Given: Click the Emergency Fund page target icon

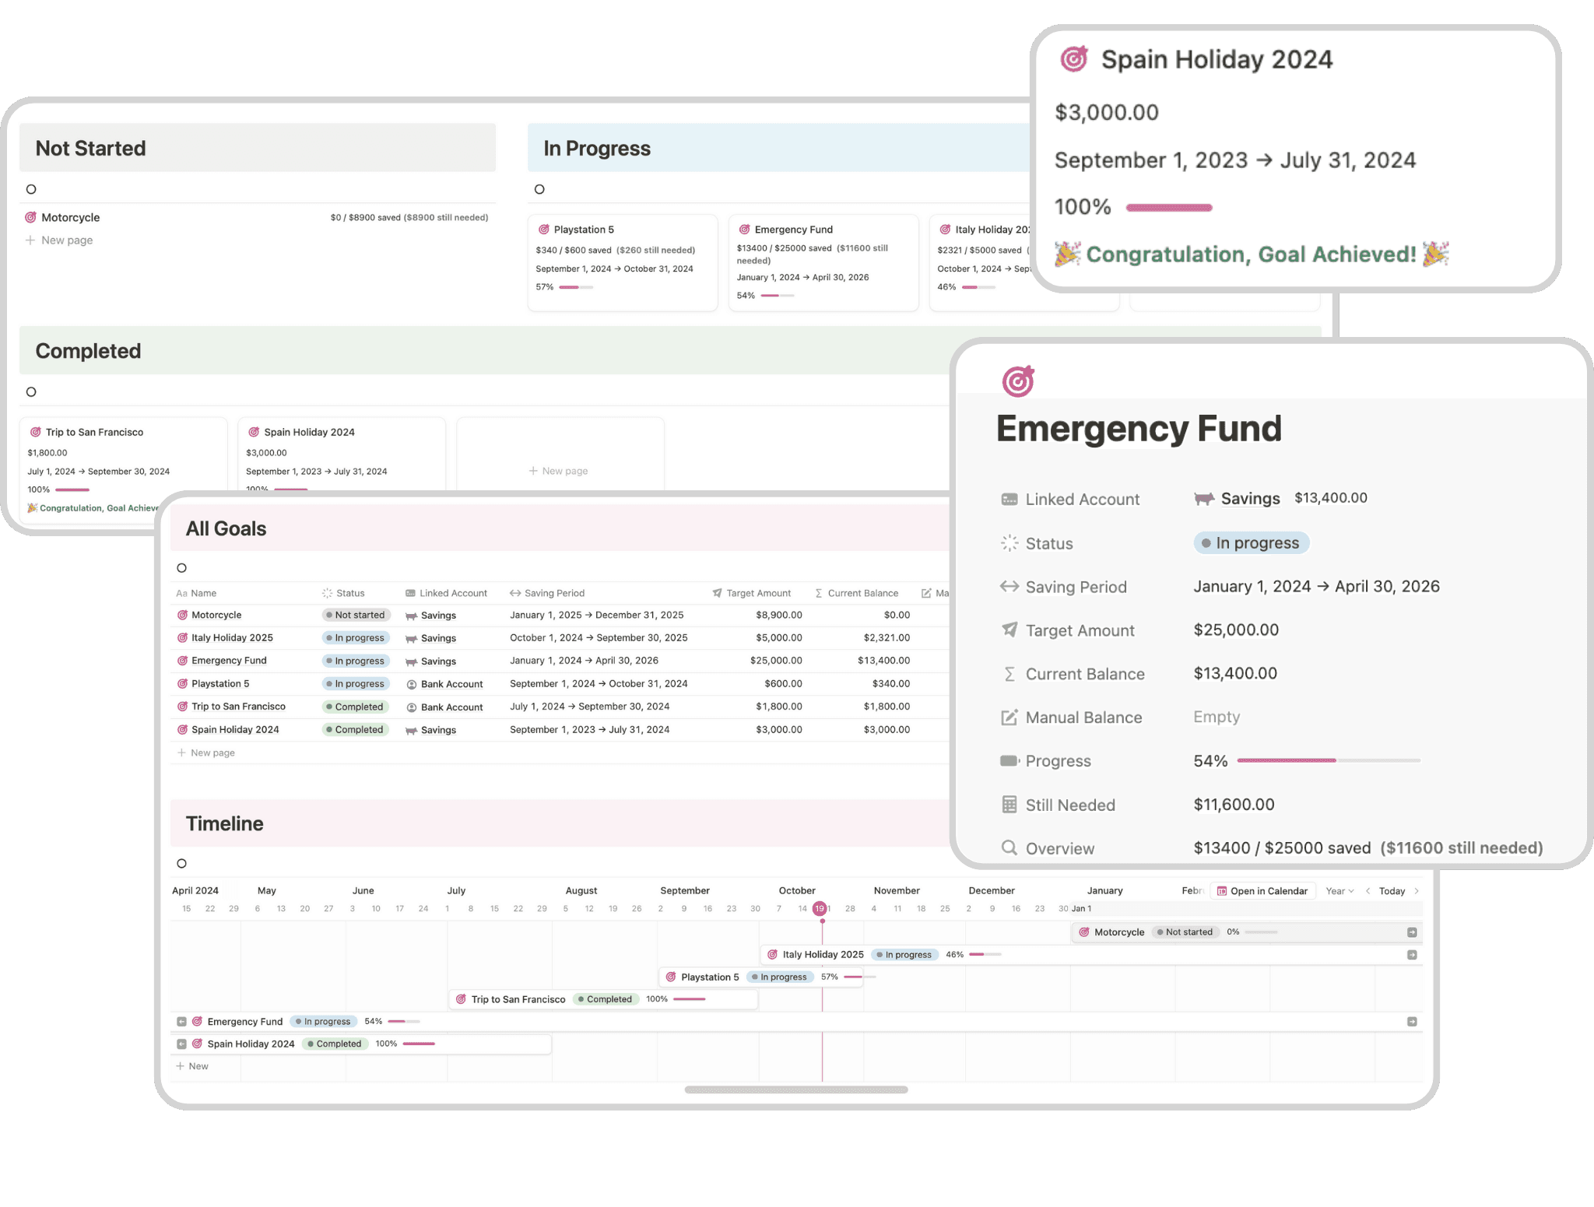Looking at the screenshot, I should point(1017,381).
